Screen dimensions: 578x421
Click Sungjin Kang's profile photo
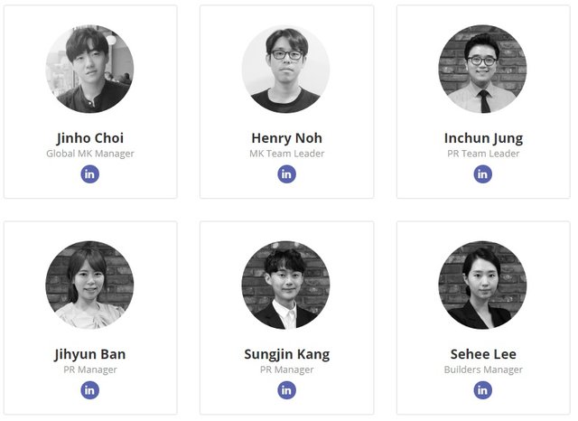(x=286, y=285)
